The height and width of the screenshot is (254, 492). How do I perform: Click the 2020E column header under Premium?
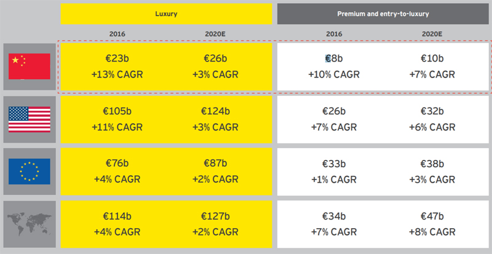(x=432, y=33)
